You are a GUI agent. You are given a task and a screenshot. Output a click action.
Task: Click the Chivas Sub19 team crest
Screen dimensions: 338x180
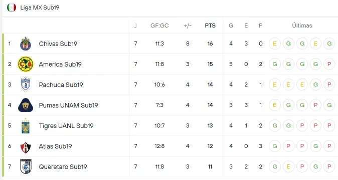point(26,43)
